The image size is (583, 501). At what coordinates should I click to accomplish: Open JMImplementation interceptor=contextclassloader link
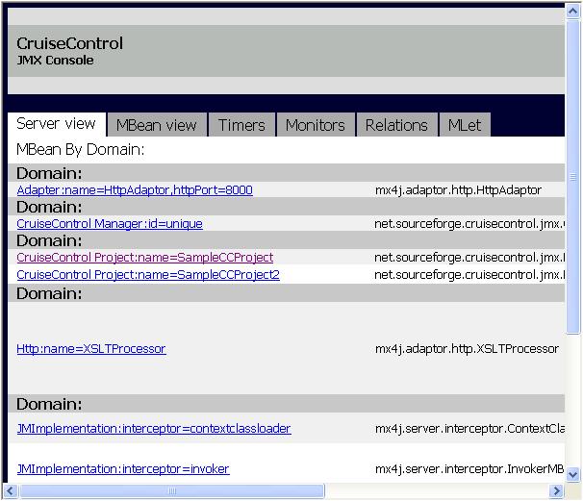pos(154,429)
